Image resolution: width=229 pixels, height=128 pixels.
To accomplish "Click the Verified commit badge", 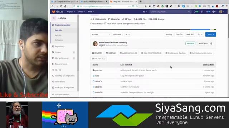I will (x=190, y=43).
